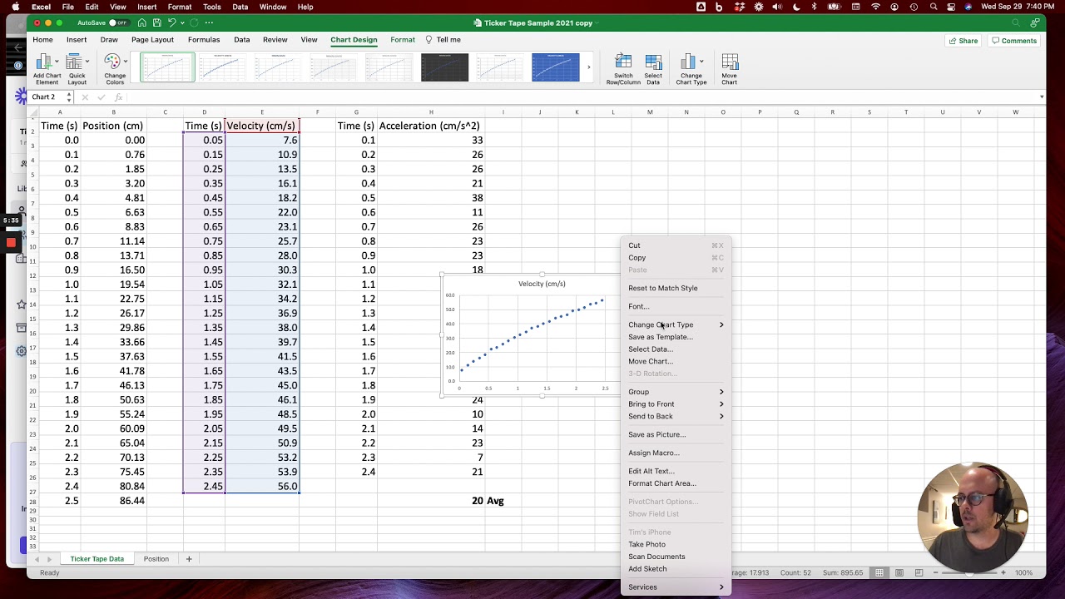1065x599 pixels.
Task: Open the more options ellipsis in title bar
Action: click(209, 22)
